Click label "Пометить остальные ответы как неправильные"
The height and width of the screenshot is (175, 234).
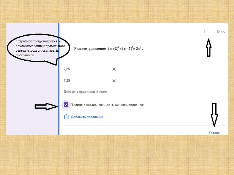[x=107, y=105]
